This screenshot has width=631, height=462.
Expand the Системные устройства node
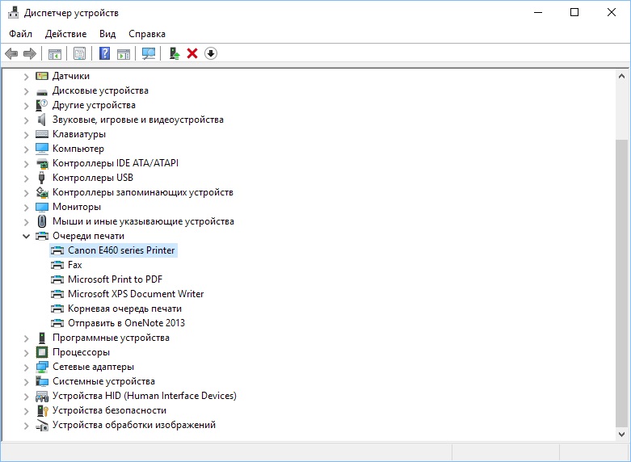click(26, 382)
